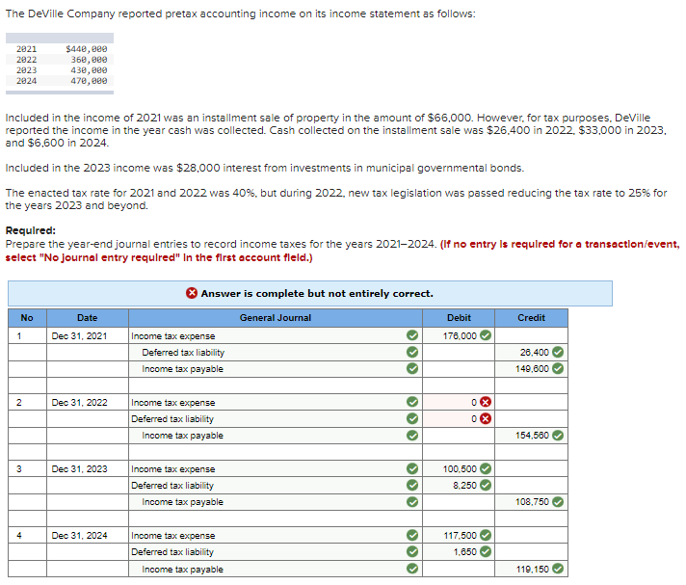This screenshot has width=686, height=585.
Task: Click green check beside 2022 Income tax payable account
Action: (411, 436)
